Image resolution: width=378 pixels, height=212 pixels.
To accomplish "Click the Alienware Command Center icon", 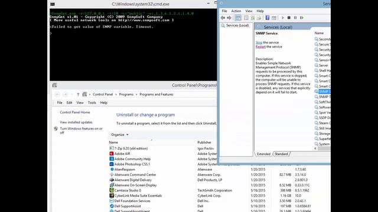I will [112, 175].
